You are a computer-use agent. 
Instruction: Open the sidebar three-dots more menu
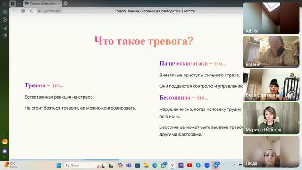[5, 157]
